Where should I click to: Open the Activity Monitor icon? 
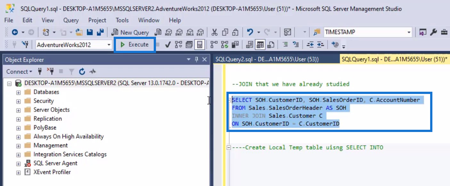[288, 32]
